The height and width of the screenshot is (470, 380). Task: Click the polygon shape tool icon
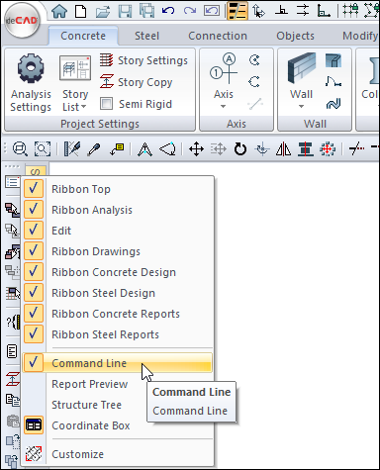click(x=167, y=149)
